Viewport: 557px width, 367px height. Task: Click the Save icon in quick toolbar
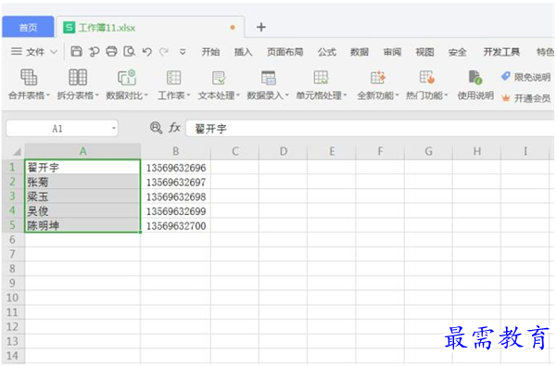coord(76,52)
